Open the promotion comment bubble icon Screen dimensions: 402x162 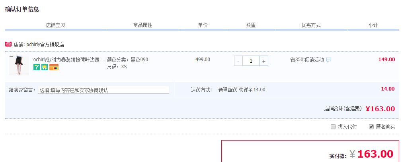(x=329, y=60)
